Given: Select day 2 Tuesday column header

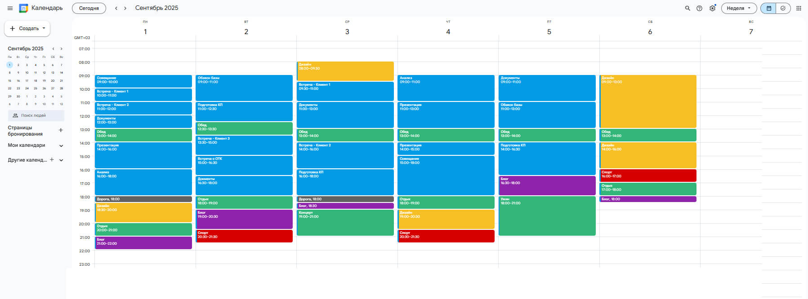Looking at the screenshot, I should click(x=246, y=31).
